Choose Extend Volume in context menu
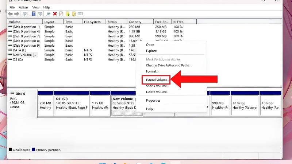Image resolution: width=292 pixels, height=164 pixels. point(157,80)
